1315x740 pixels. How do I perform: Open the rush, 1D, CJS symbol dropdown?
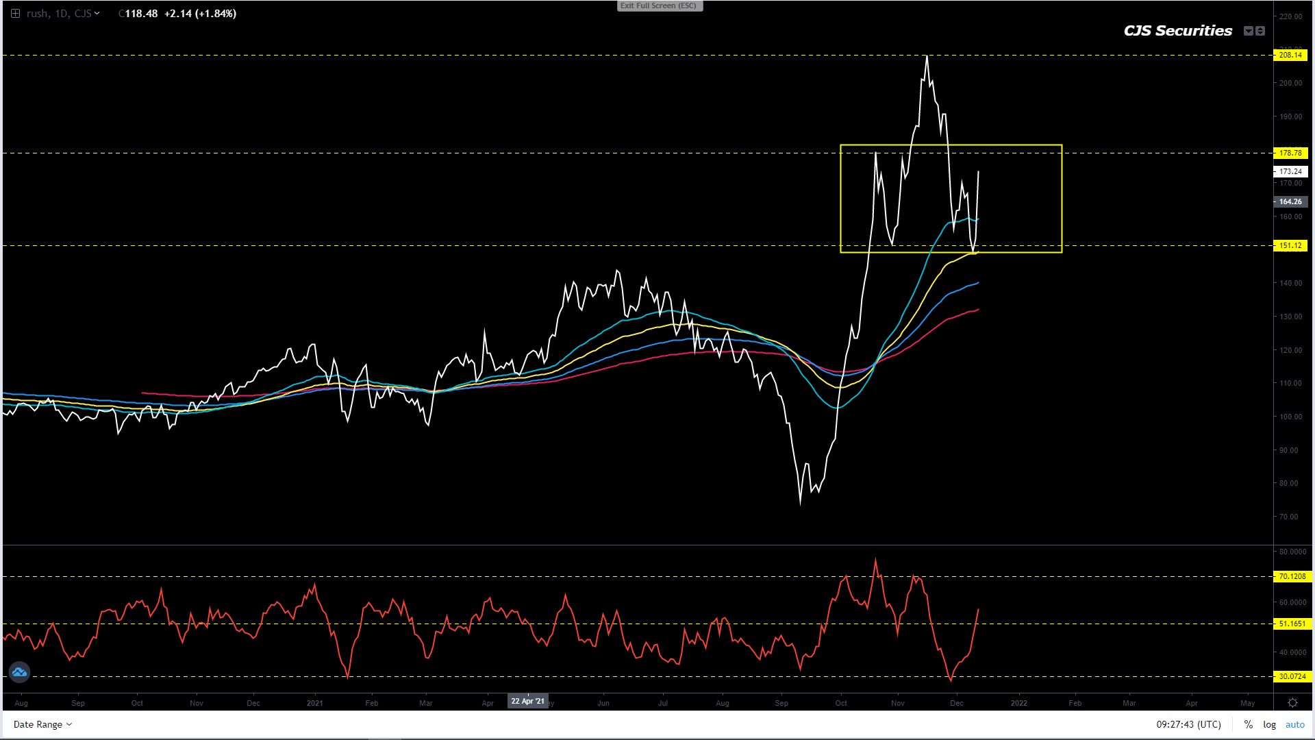click(63, 14)
